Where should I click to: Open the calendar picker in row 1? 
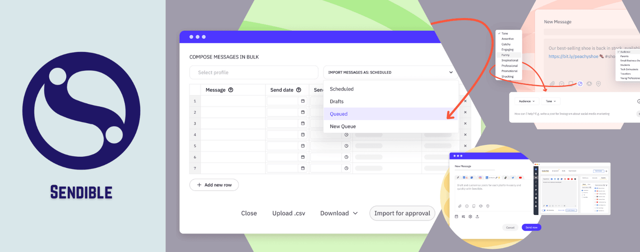coord(303,101)
